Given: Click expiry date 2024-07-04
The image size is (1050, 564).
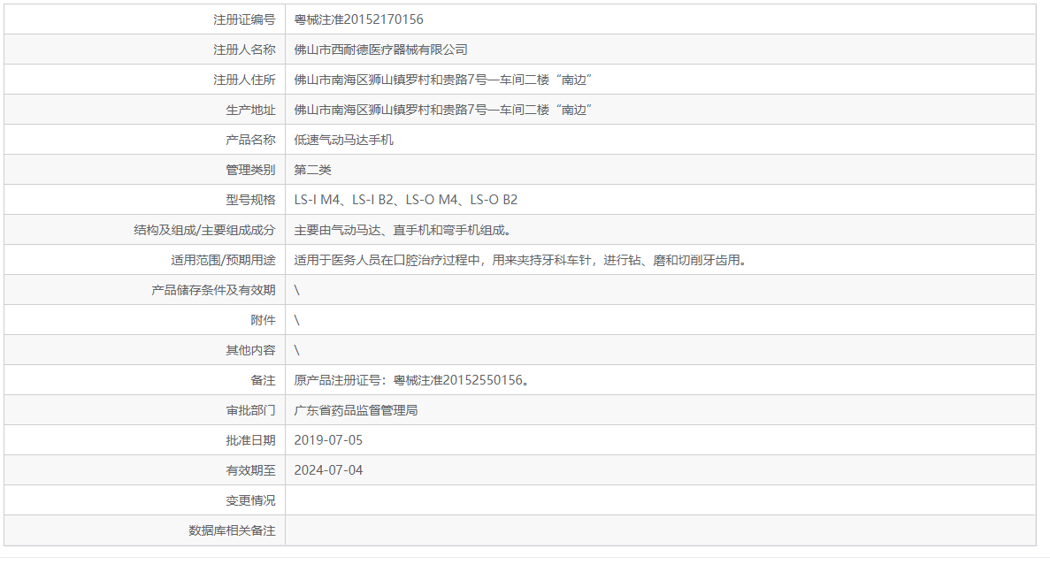Looking at the screenshot, I should pyautogui.click(x=328, y=470).
